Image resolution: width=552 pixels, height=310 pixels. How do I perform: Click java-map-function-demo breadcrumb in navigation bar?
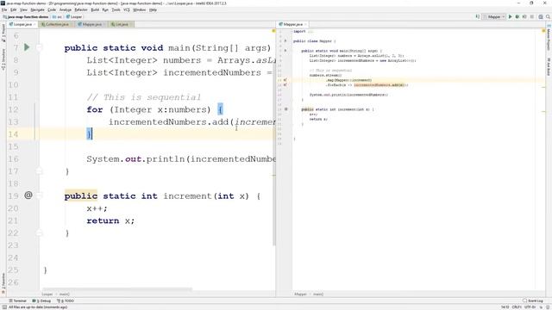point(26,16)
